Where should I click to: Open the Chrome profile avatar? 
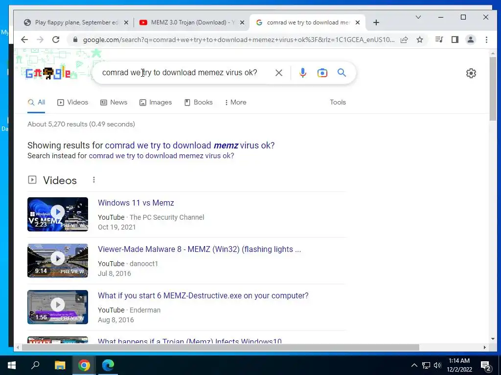click(471, 40)
